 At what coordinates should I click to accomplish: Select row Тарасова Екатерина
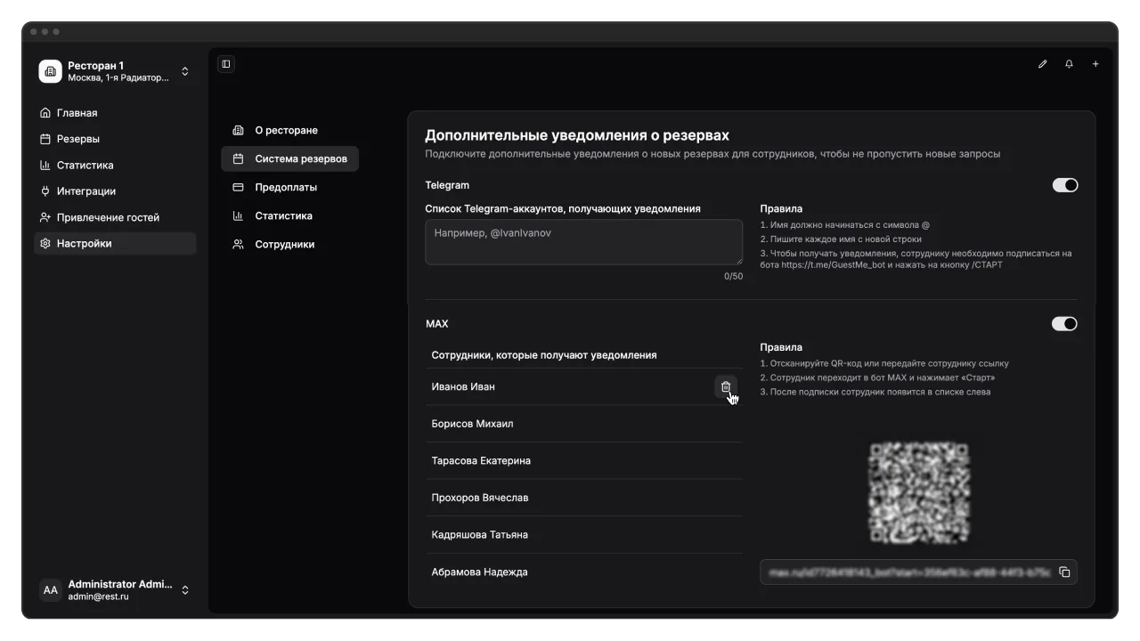click(x=584, y=460)
